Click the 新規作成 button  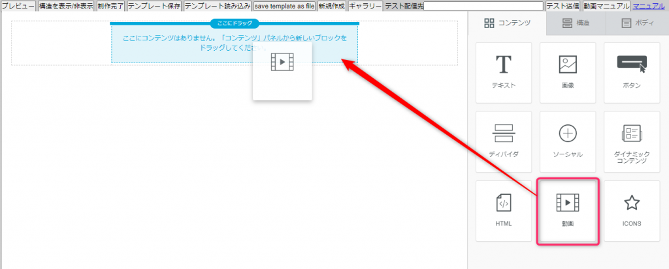[x=331, y=6]
